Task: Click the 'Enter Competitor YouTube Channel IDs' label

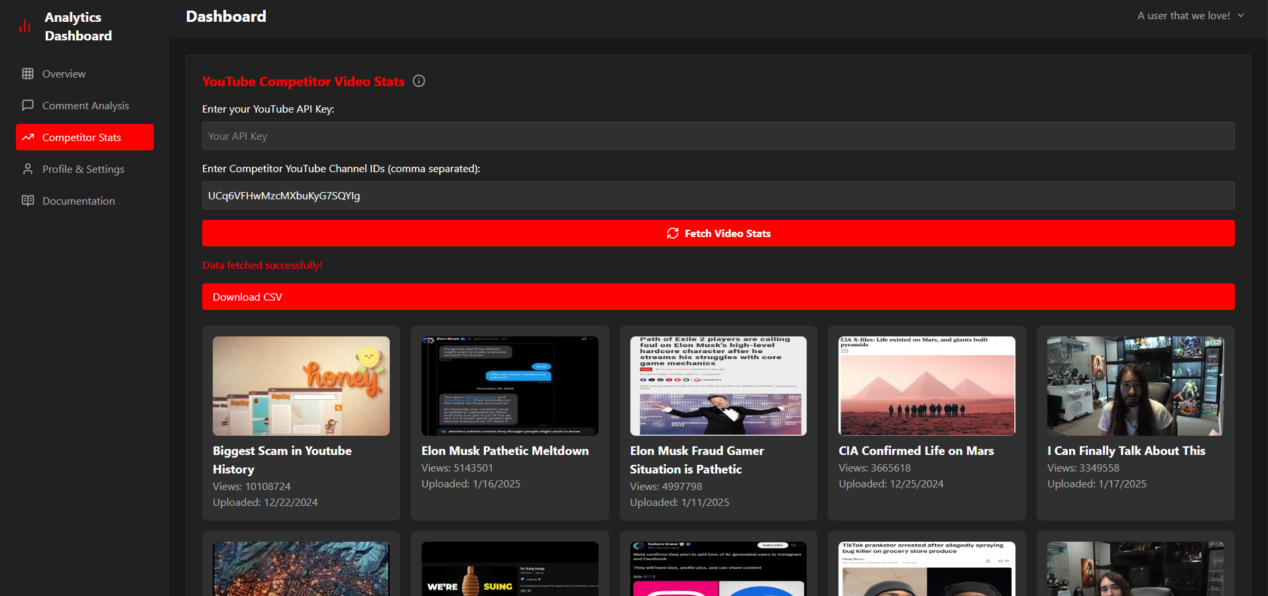Action: (341, 168)
